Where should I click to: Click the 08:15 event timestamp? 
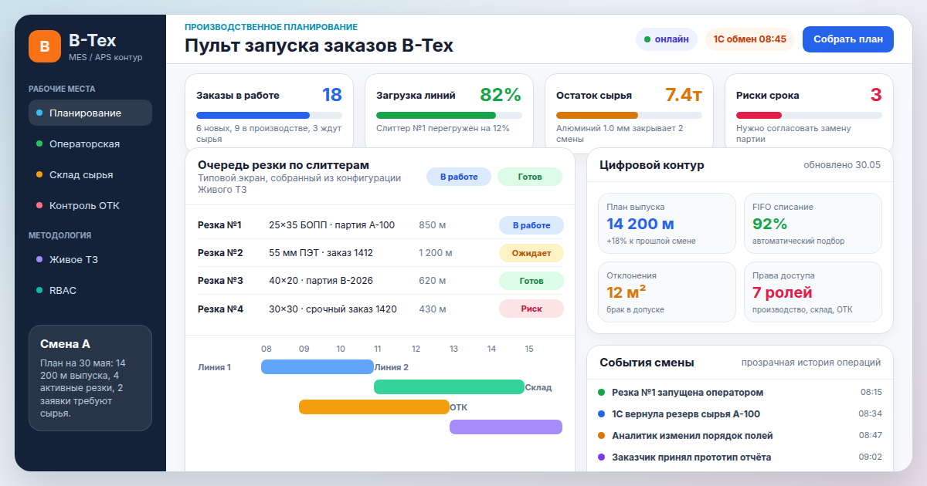[x=870, y=393]
